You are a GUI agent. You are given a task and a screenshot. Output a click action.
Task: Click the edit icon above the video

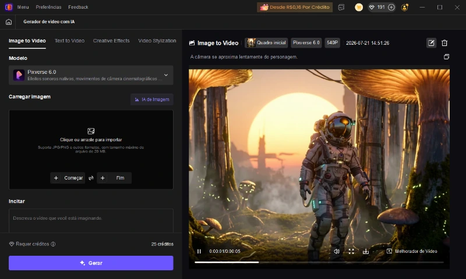coord(431,43)
